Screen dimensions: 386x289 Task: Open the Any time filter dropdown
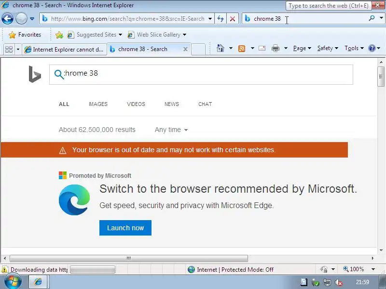(x=171, y=130)
